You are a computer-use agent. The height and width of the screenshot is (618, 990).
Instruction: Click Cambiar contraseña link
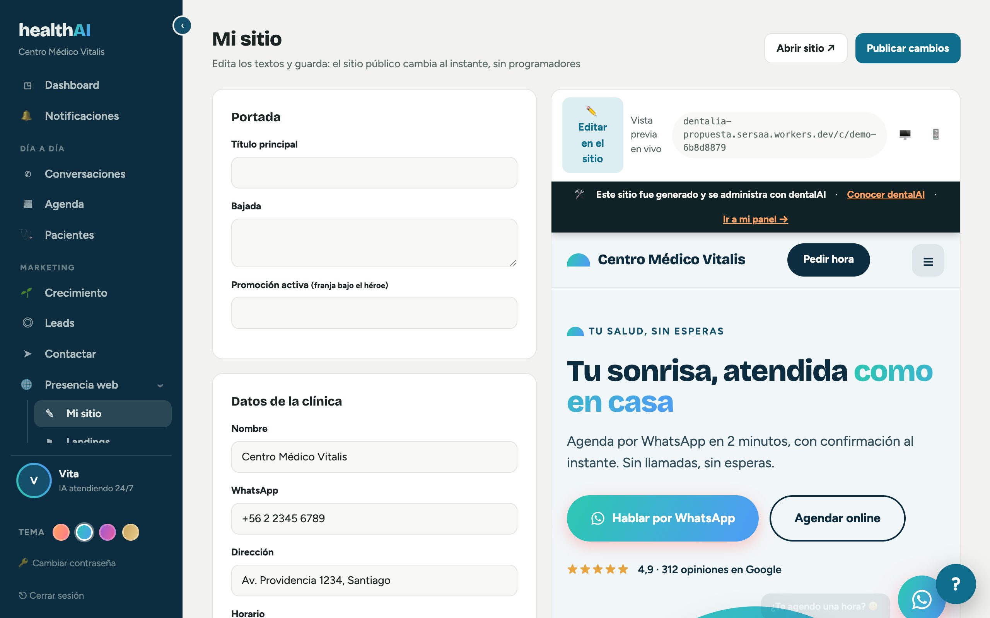coord(74,563)
